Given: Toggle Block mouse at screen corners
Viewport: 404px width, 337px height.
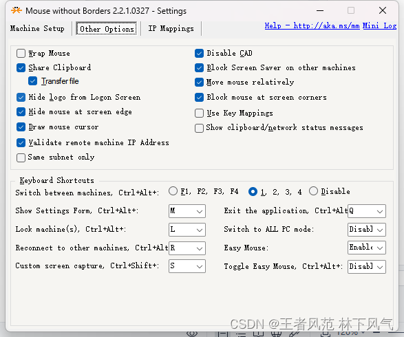Looking at the screenshot, I should point(199,97).
